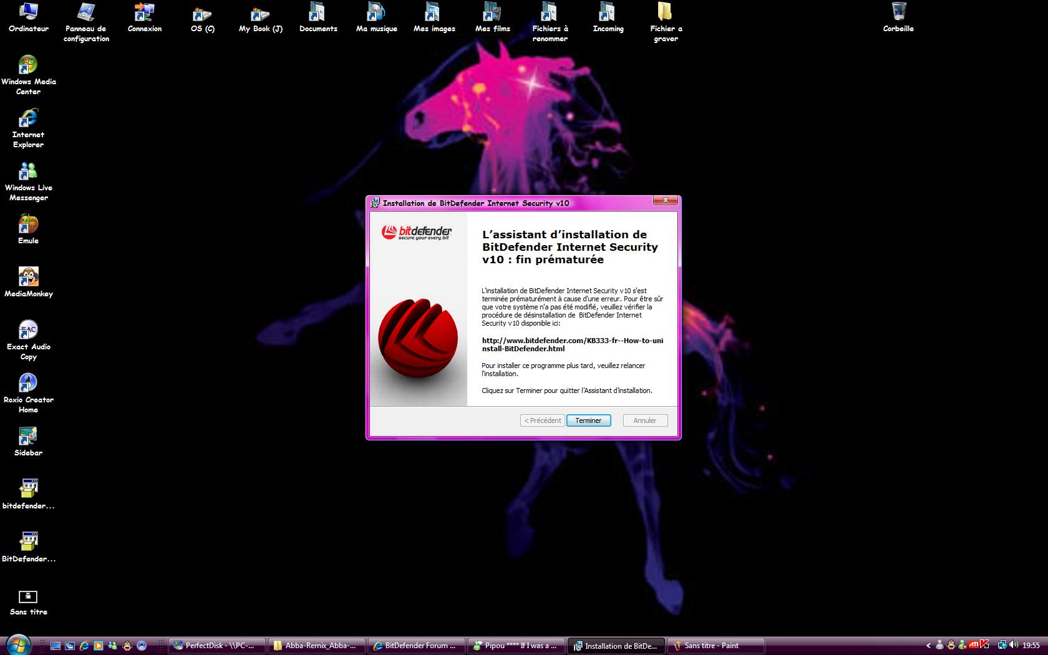Open the ATI tray icon

[973, 646]
